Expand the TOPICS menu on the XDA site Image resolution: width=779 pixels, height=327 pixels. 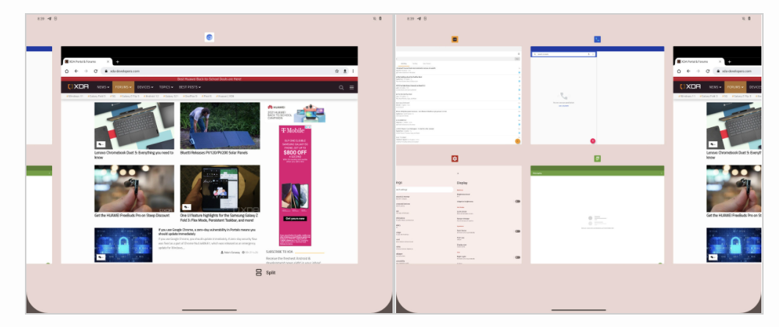[x=166, y=87]
